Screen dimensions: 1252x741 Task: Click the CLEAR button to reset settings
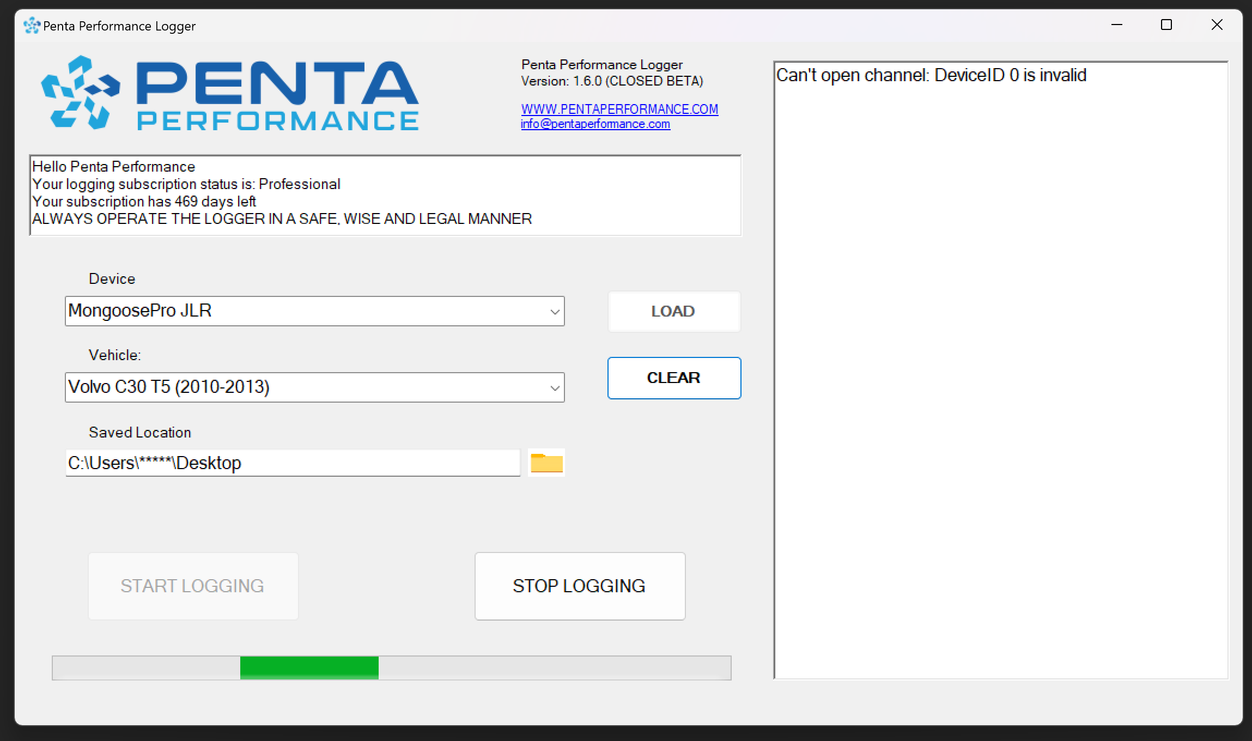click(x=673, y=378)
